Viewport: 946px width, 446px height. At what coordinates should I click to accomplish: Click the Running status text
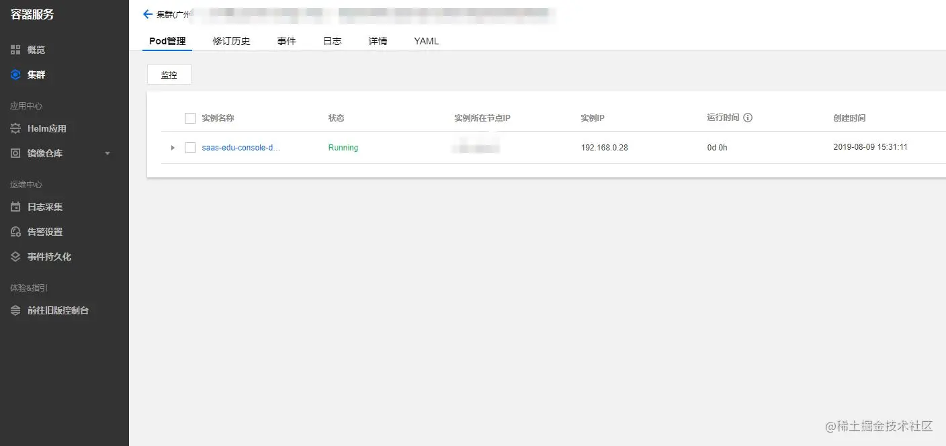[x=343, y=147]
